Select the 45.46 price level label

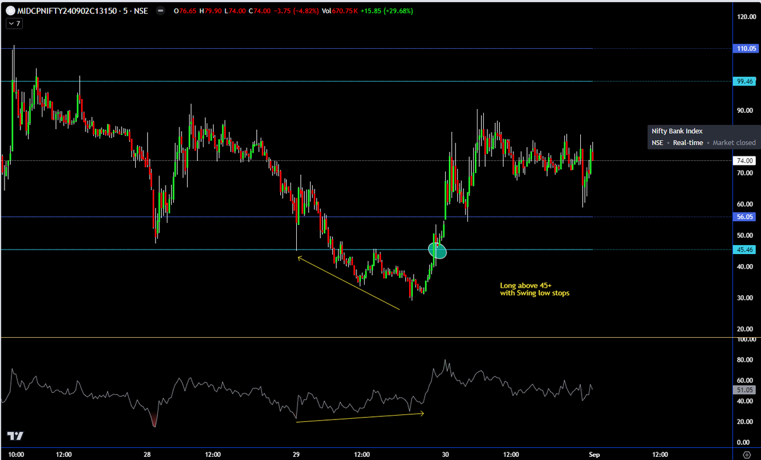click(745, 250)
